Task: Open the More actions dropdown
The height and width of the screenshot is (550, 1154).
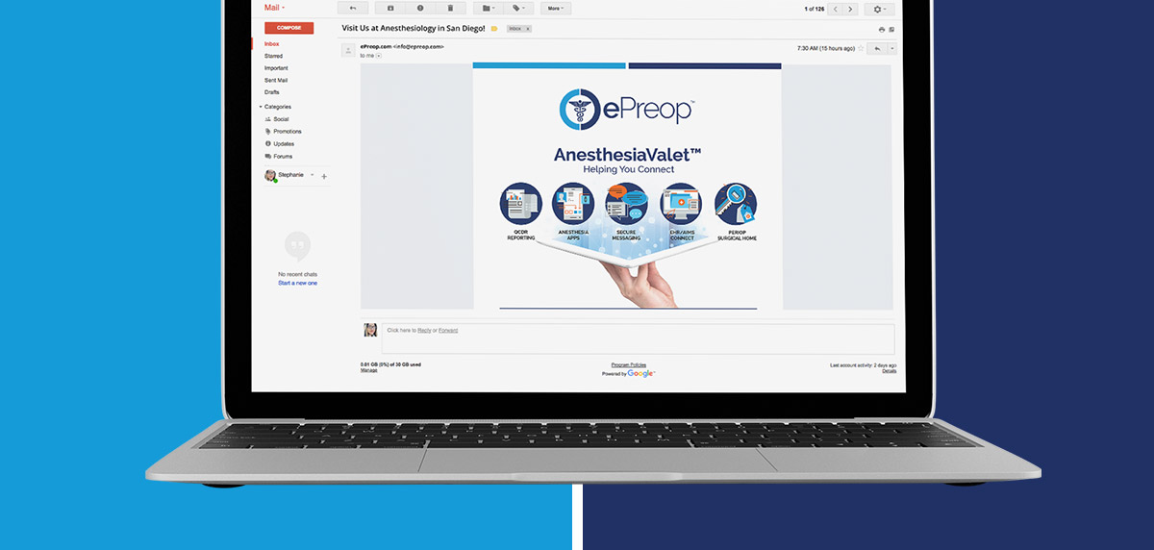Action: point(555,9)
